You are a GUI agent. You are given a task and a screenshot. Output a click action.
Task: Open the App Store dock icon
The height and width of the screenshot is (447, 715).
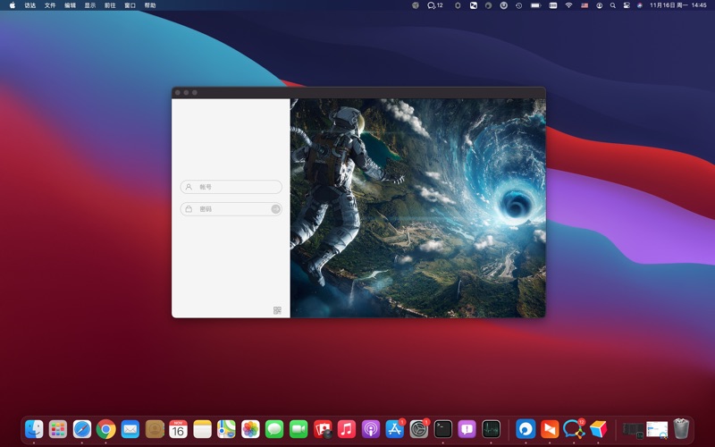(395, 429)
